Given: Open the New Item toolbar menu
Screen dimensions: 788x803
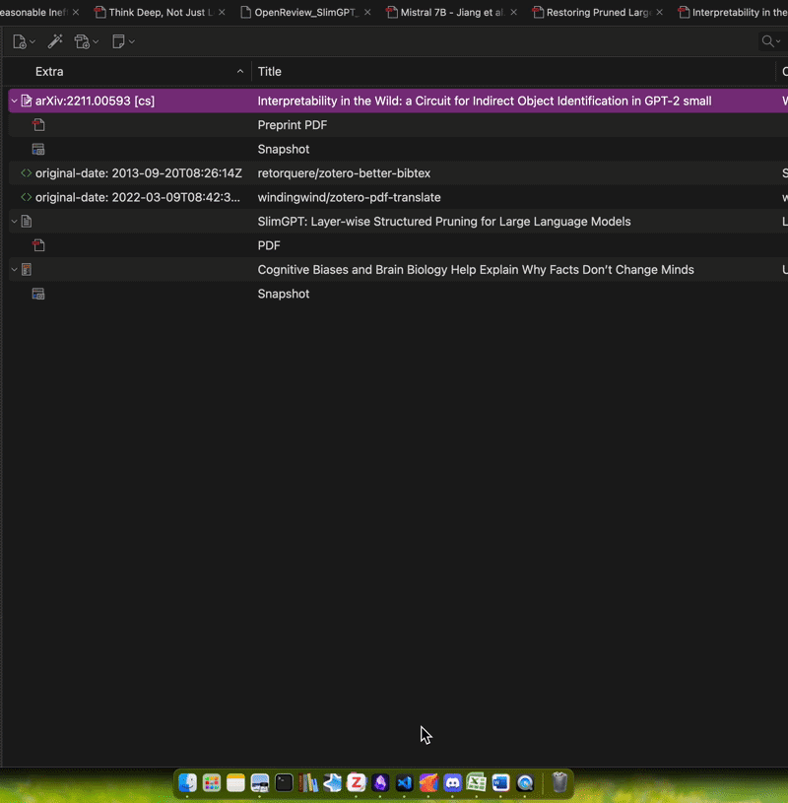Looking at the screenshot, I should pos(24,41).
